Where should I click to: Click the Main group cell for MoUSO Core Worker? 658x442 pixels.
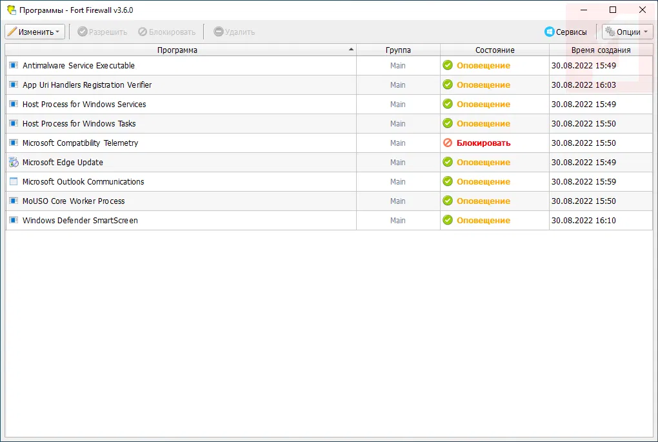point(398,201)
